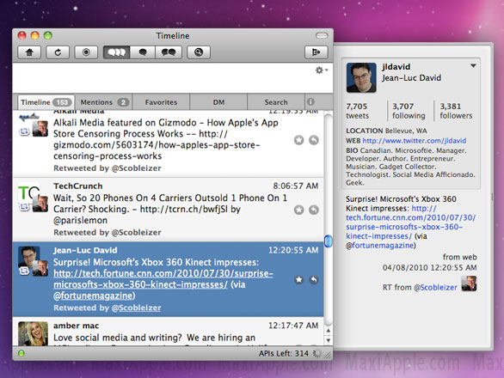Click retweet icon on TechCrunch tweet
Screen dimensions: 504x378
point(24,207)
